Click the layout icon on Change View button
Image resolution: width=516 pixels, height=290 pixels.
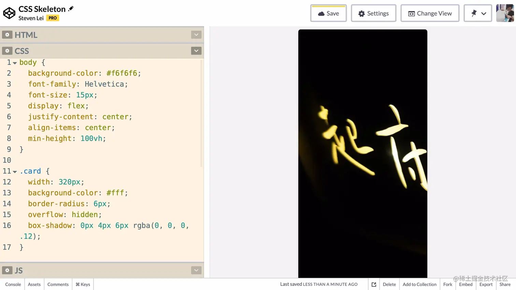(411, 13)
